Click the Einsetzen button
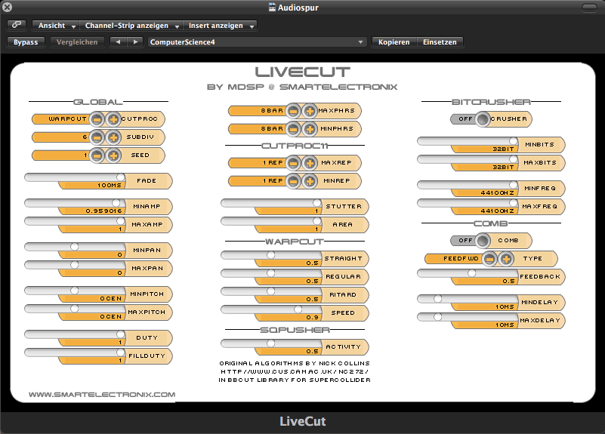The image size is (605, 434). point(440,42)
